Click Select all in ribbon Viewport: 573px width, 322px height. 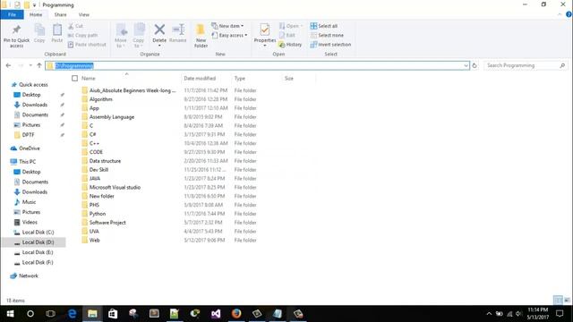(324, 26)
